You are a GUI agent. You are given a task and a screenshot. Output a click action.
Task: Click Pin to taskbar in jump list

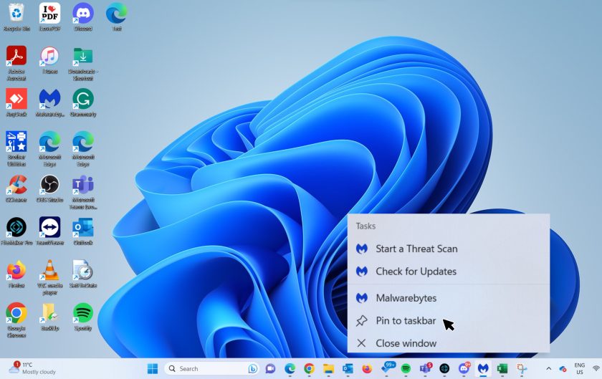pos(406,321)
